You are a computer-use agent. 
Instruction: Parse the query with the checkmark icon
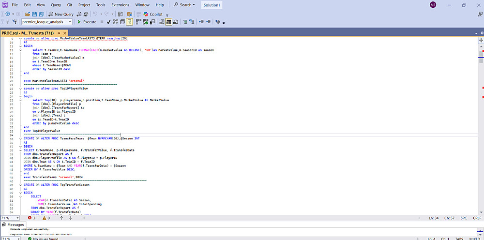click(x=108, y=22)
